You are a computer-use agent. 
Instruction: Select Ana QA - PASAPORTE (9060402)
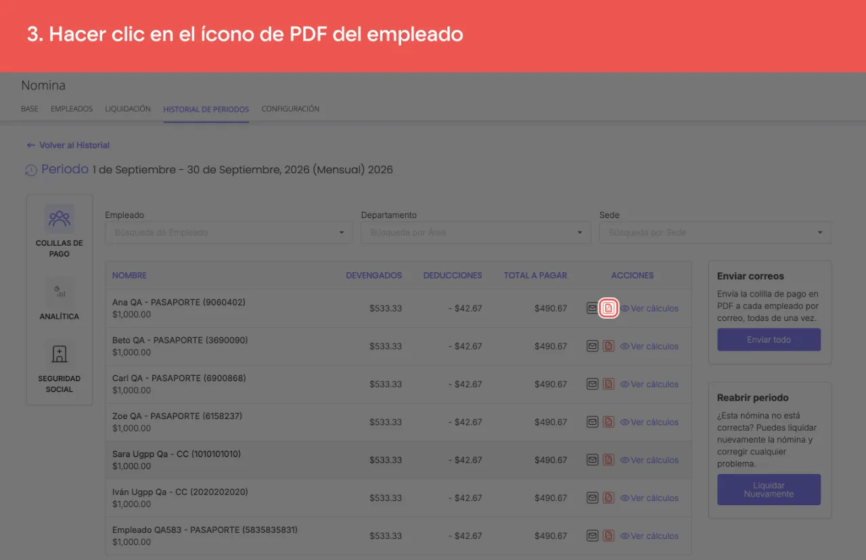click(x=179, y=302)
